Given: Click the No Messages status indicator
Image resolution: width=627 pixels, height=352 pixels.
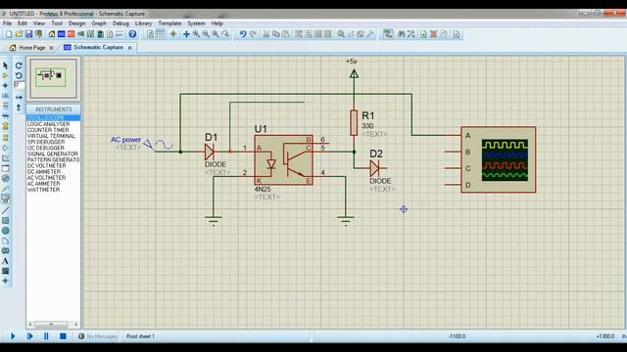Looking at the screenshot, I should [98, 336].
